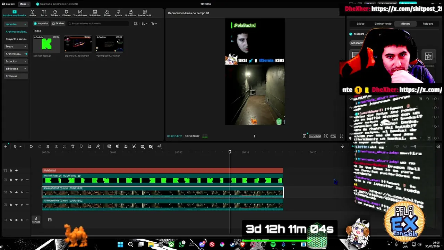
Task: Open the Efectos panel
Action: pyautogui.click(x=67, y=13)
